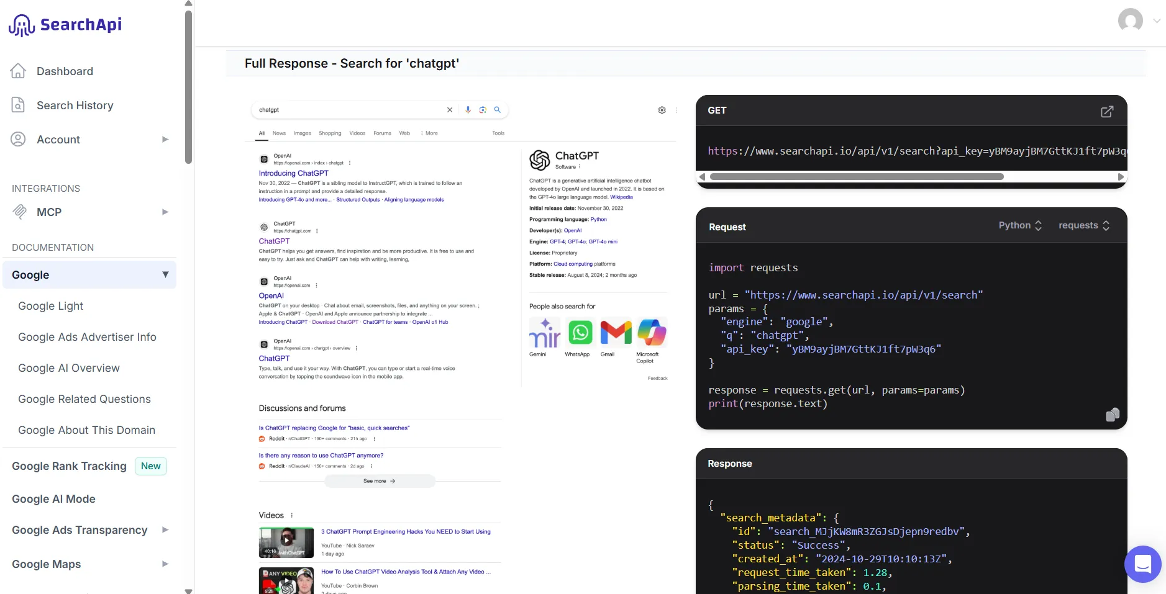The image size is (1166, 594).
Task: Open dropdown chevron beside user avatar
Action: [x=1157, y=20]
